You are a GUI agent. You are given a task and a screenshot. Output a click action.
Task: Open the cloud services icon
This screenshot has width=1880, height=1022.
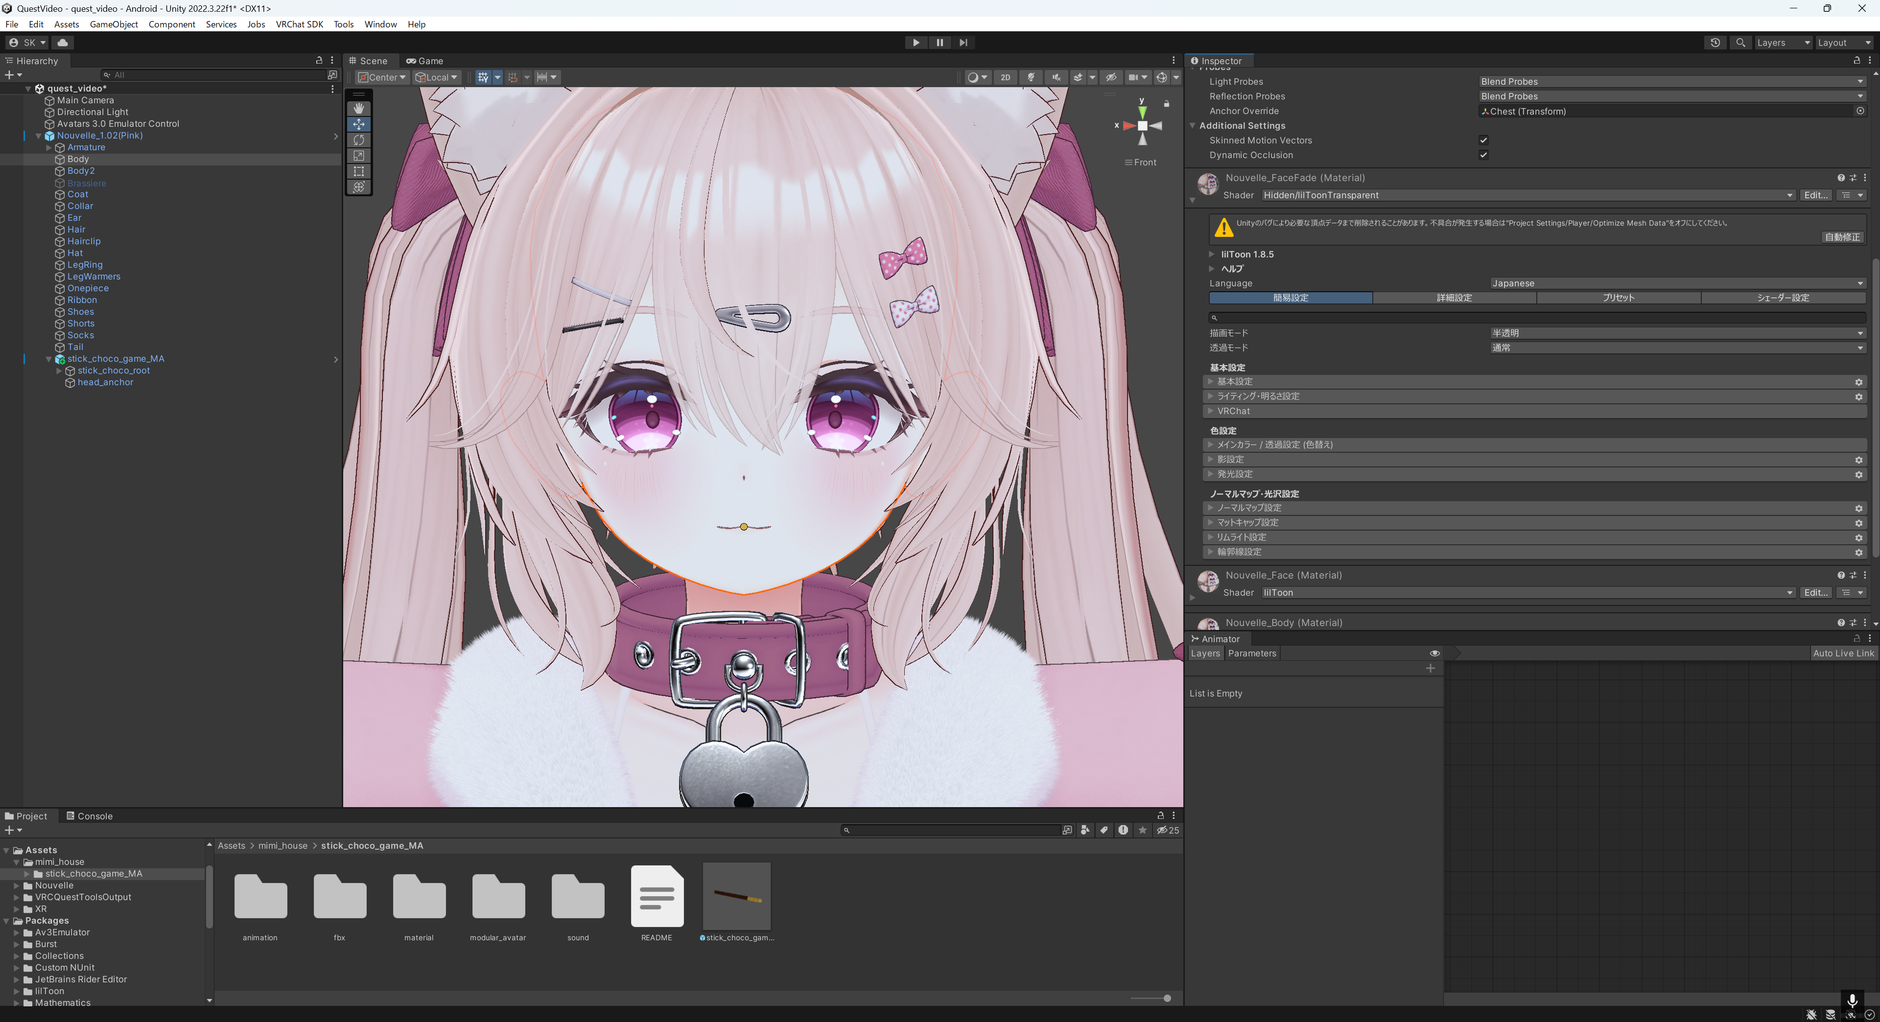coord(63,42)
